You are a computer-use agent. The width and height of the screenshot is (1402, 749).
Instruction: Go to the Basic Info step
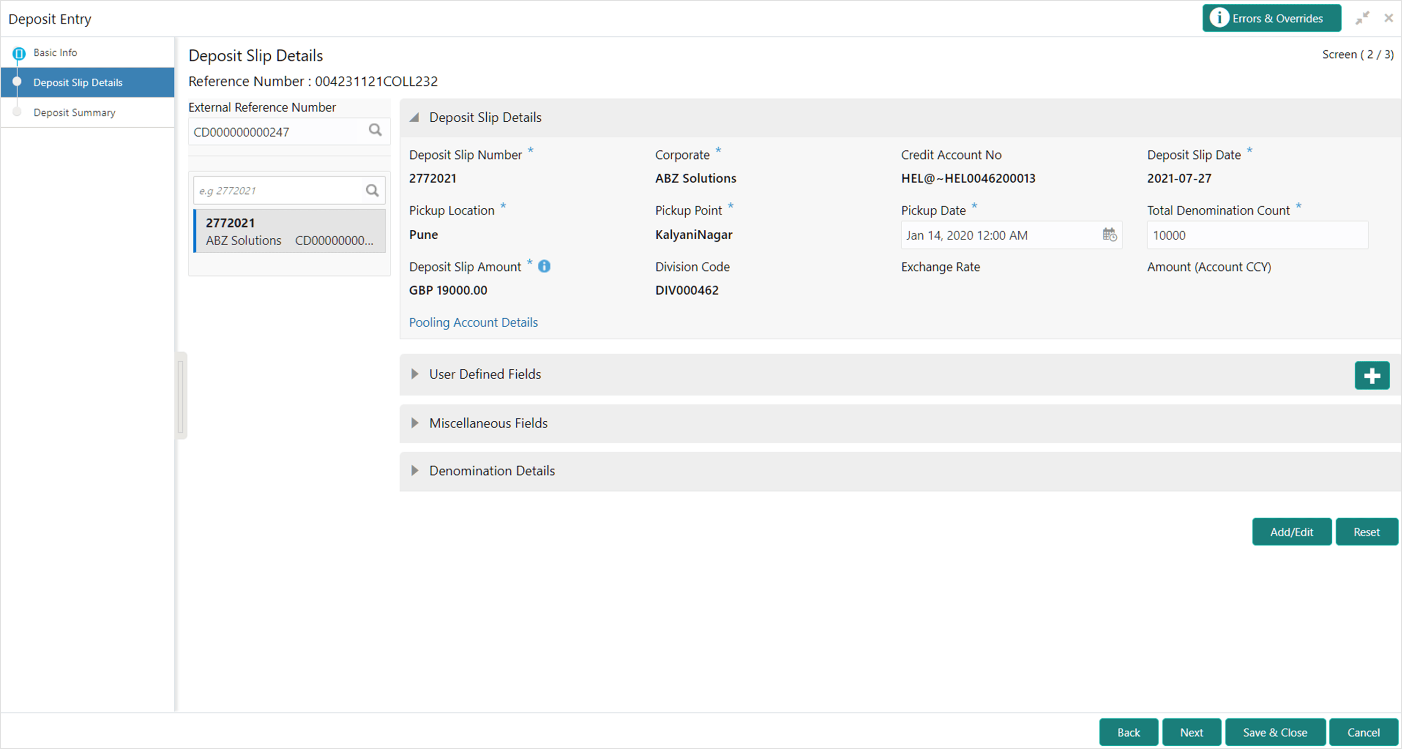[x=55, y=52]
